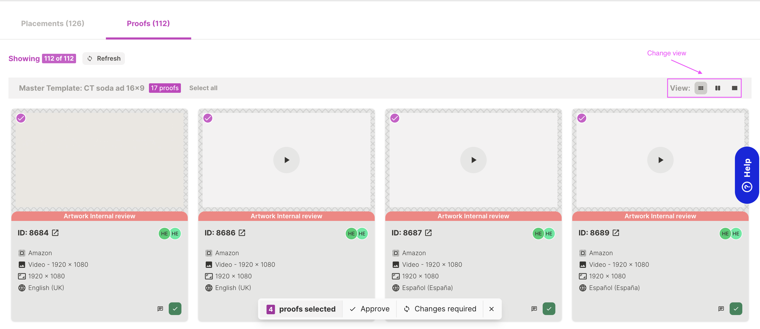Click Artwork Internal review banner on 8687
Viewport: 760px width, 329px height.
point(473,216)
